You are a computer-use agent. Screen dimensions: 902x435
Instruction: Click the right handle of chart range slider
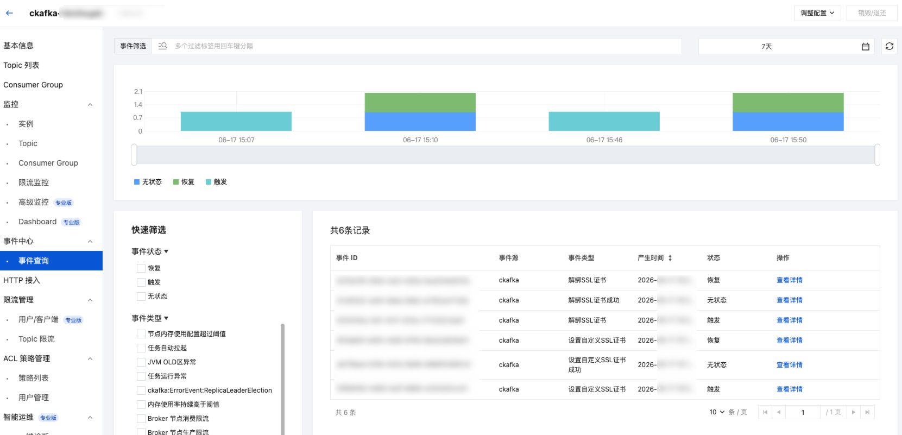pos(877,155)
